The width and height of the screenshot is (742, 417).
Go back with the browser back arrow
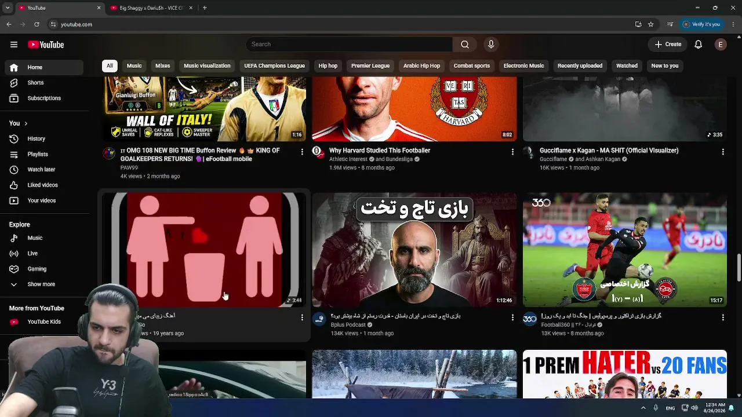point(9,24)
